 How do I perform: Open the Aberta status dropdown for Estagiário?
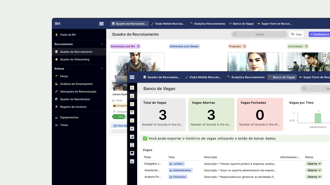[314, 164]
